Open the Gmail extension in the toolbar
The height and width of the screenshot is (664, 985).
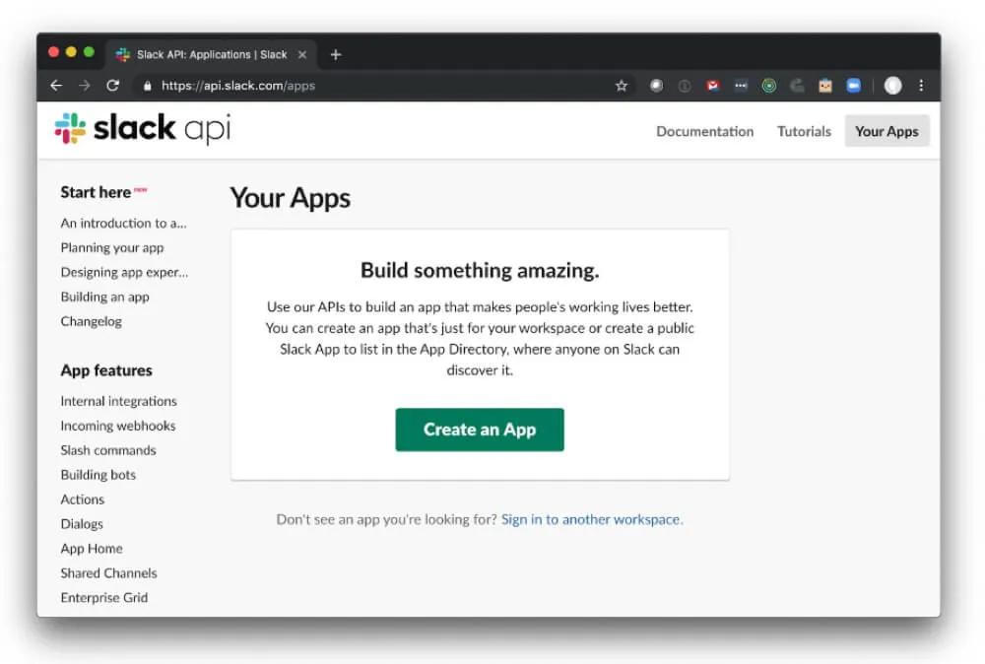click(x=714, y=86)
